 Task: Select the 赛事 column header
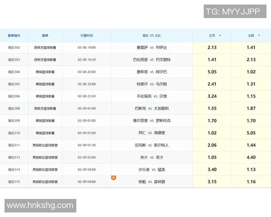45,35
